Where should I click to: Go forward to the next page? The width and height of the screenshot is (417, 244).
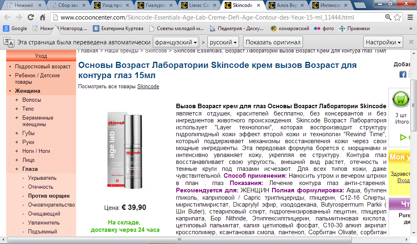tap(19, 17)
